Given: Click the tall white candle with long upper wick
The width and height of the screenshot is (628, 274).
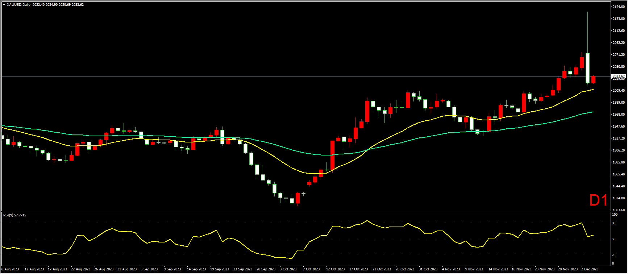Looking at the screenshot, I should click(587, 68).
